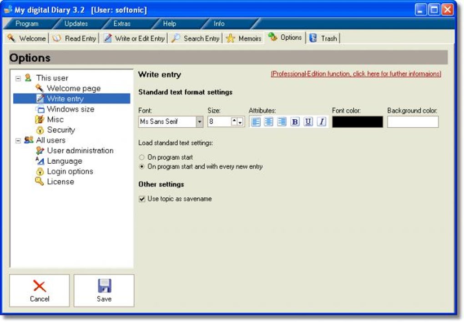Decrease font size with down stepper arrow
Screen dimensions: 464x322
click(x=240, y=122)
